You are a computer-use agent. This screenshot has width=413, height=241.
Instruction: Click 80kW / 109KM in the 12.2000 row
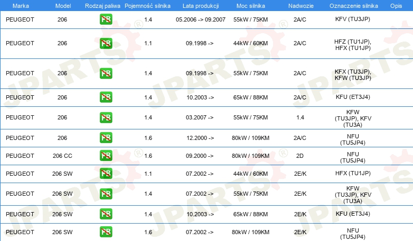(x=250, y=138)
